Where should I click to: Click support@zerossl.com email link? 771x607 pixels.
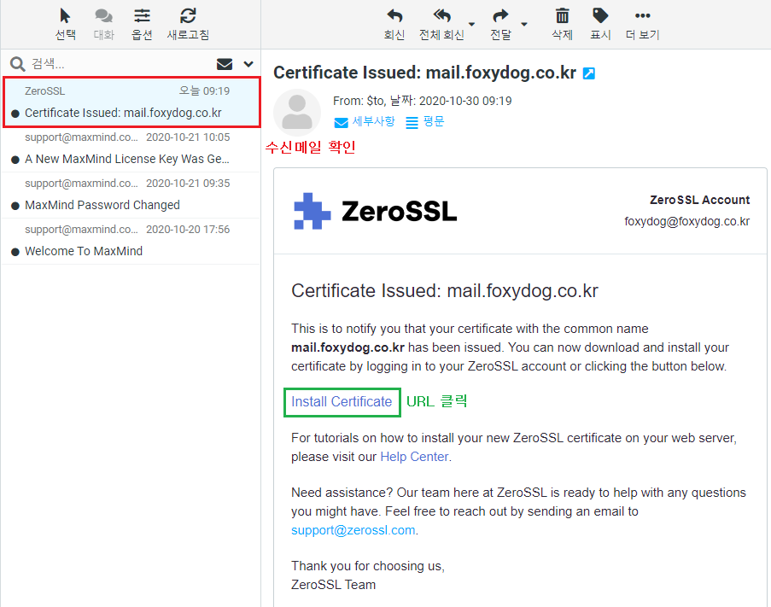click(x=353, y=530)
